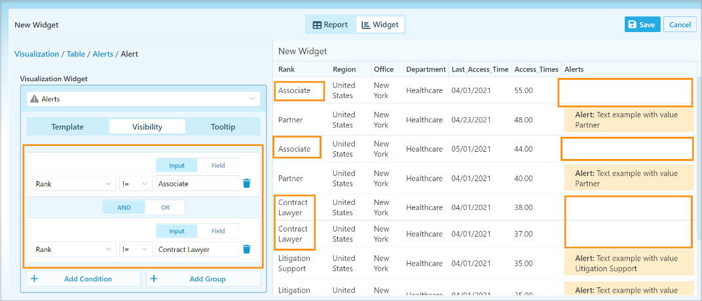Click the Associate value input field
The image size is (702, 301).
coord(197,184)
